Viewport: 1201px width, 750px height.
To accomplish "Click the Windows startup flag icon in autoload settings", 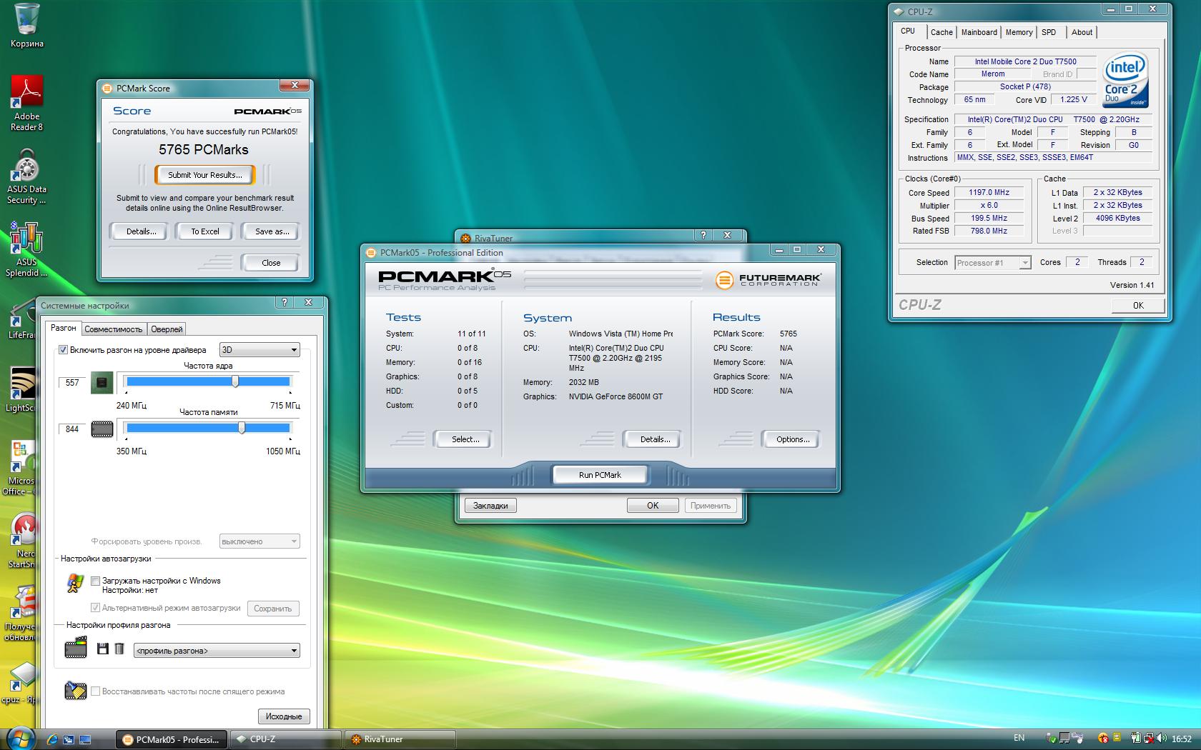I will (x=75, y=584).
